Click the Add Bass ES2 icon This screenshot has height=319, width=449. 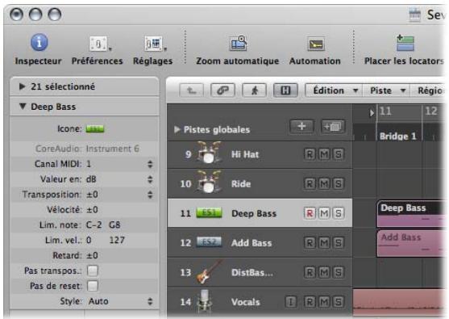pyautogui.click(x=209, y=242)
